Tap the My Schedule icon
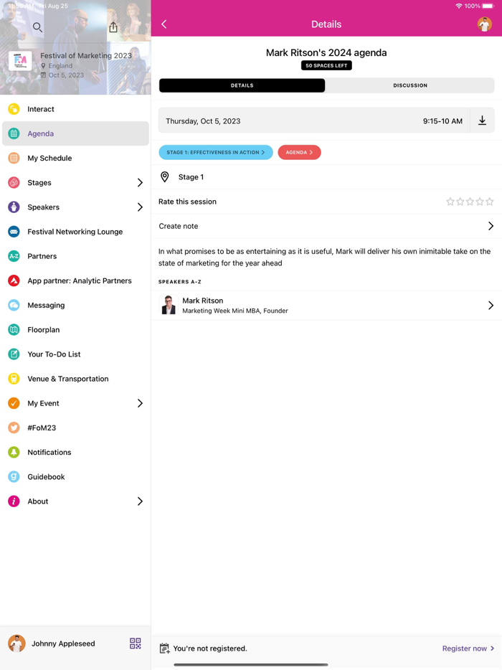The image size is (502, 670). point(14,158)
